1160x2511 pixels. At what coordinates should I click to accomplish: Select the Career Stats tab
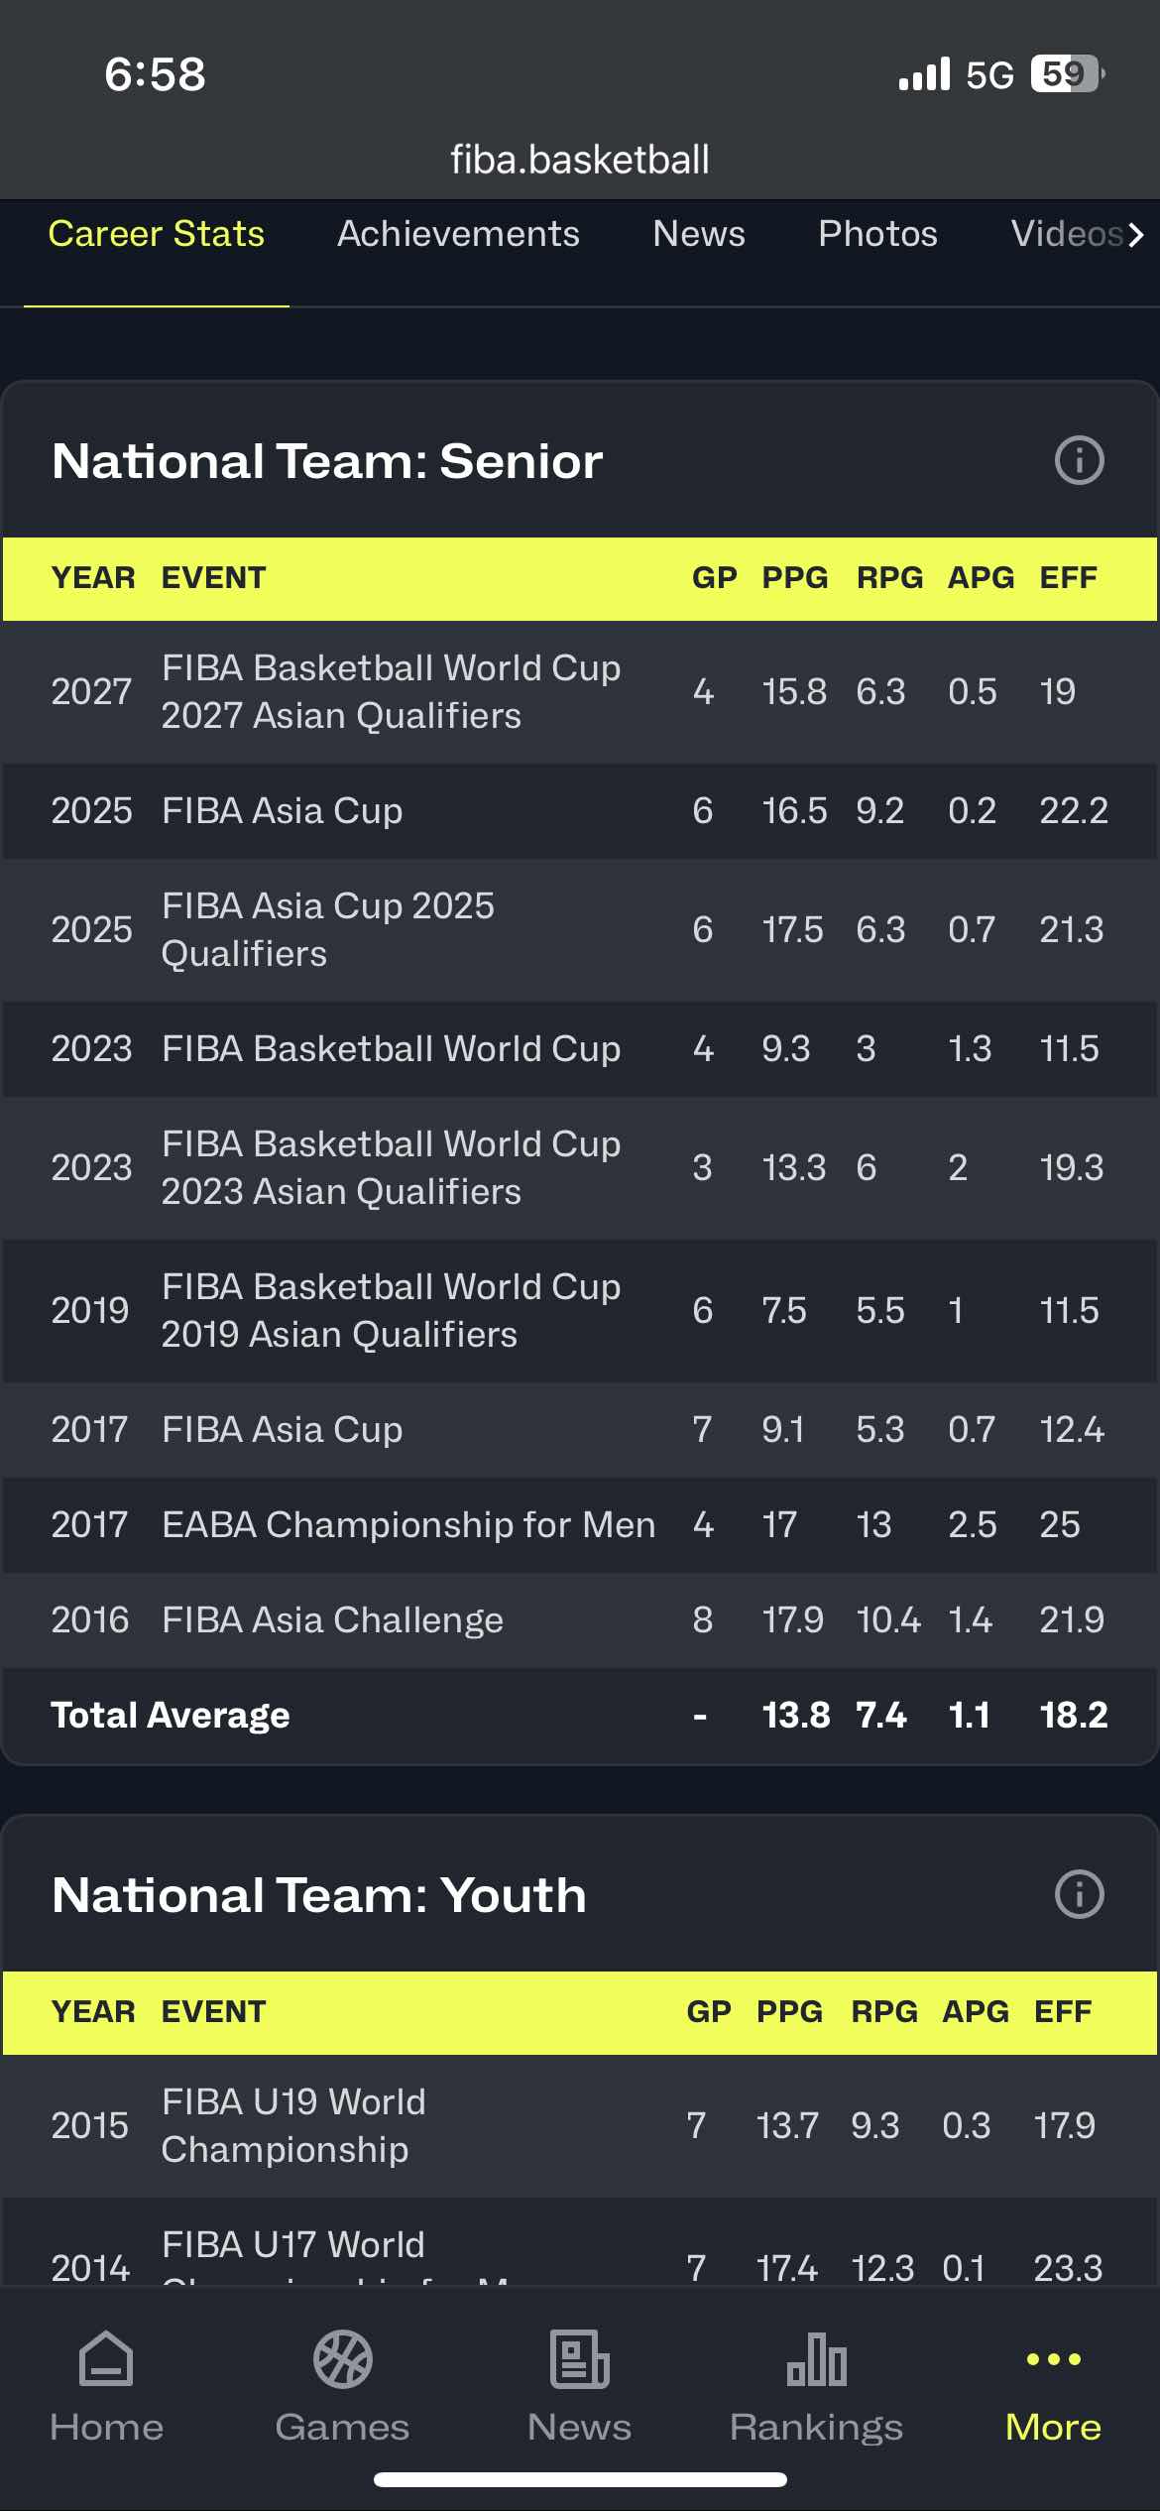pos(157,234)
